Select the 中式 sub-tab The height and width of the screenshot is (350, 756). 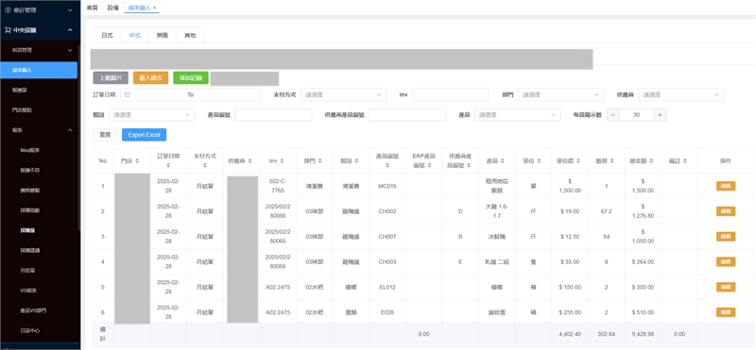(x=134, y=35)
